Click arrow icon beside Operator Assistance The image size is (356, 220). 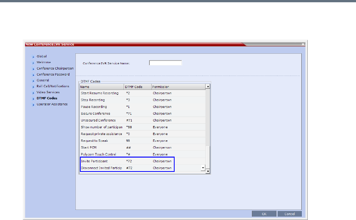(33, 105)
